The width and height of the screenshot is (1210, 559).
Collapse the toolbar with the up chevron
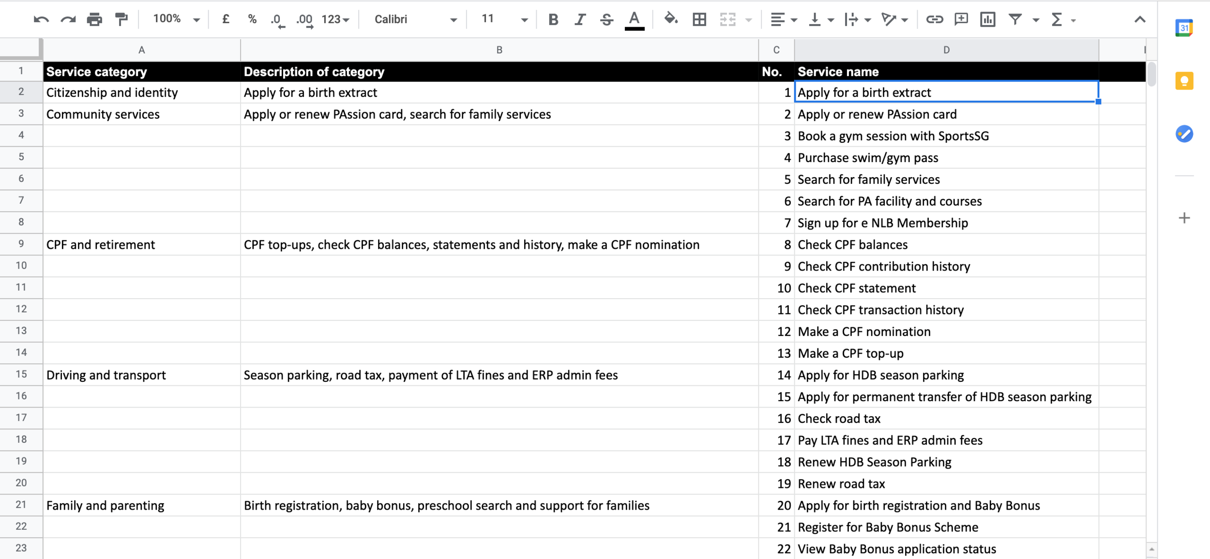point(1140,20)
